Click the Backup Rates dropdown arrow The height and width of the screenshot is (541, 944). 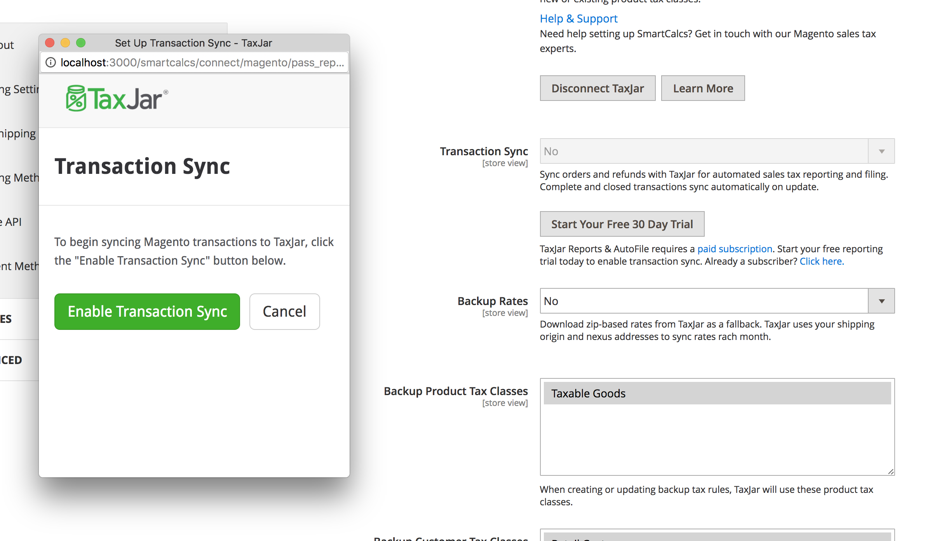tap(882, 301)
